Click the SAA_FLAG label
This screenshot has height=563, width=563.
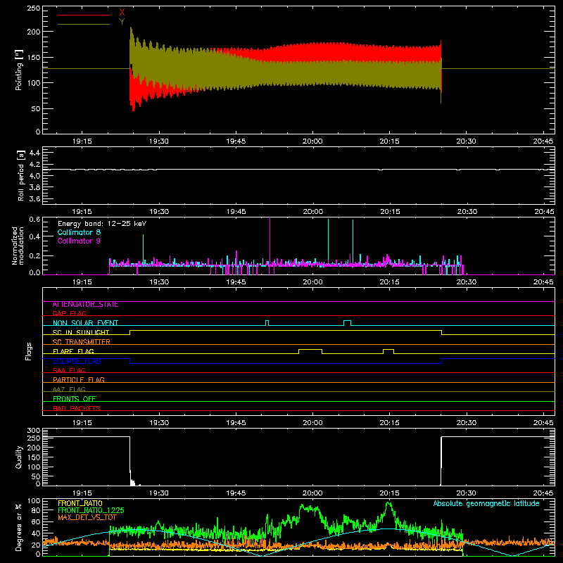tap(69, 370)
